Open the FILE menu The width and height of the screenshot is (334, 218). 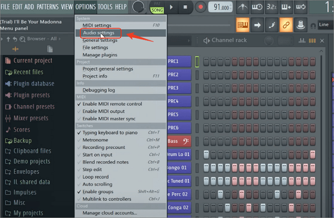coord(5,7)
